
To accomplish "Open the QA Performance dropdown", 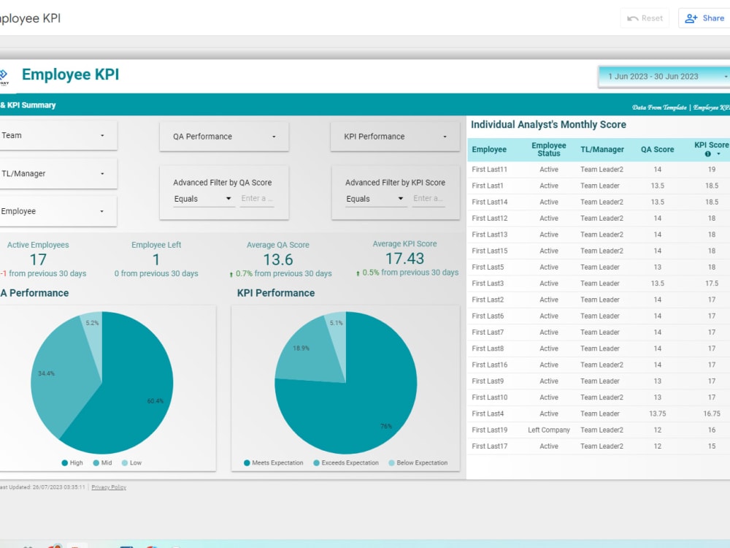I will 223,136.
